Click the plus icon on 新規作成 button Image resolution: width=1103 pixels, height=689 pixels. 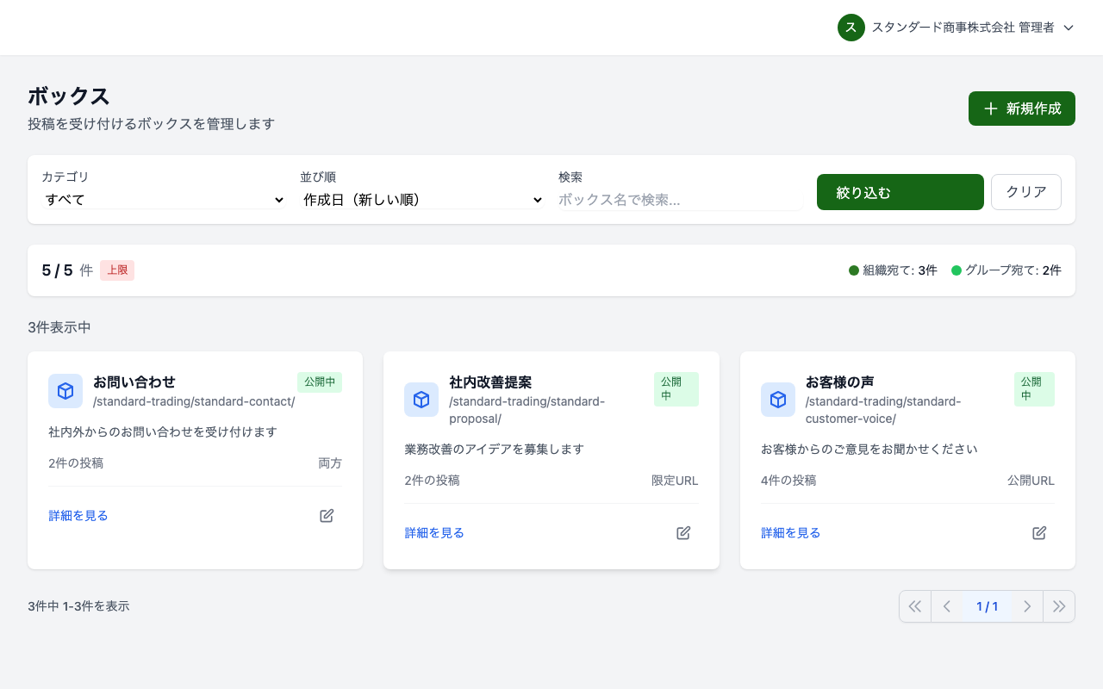point(989,109)
